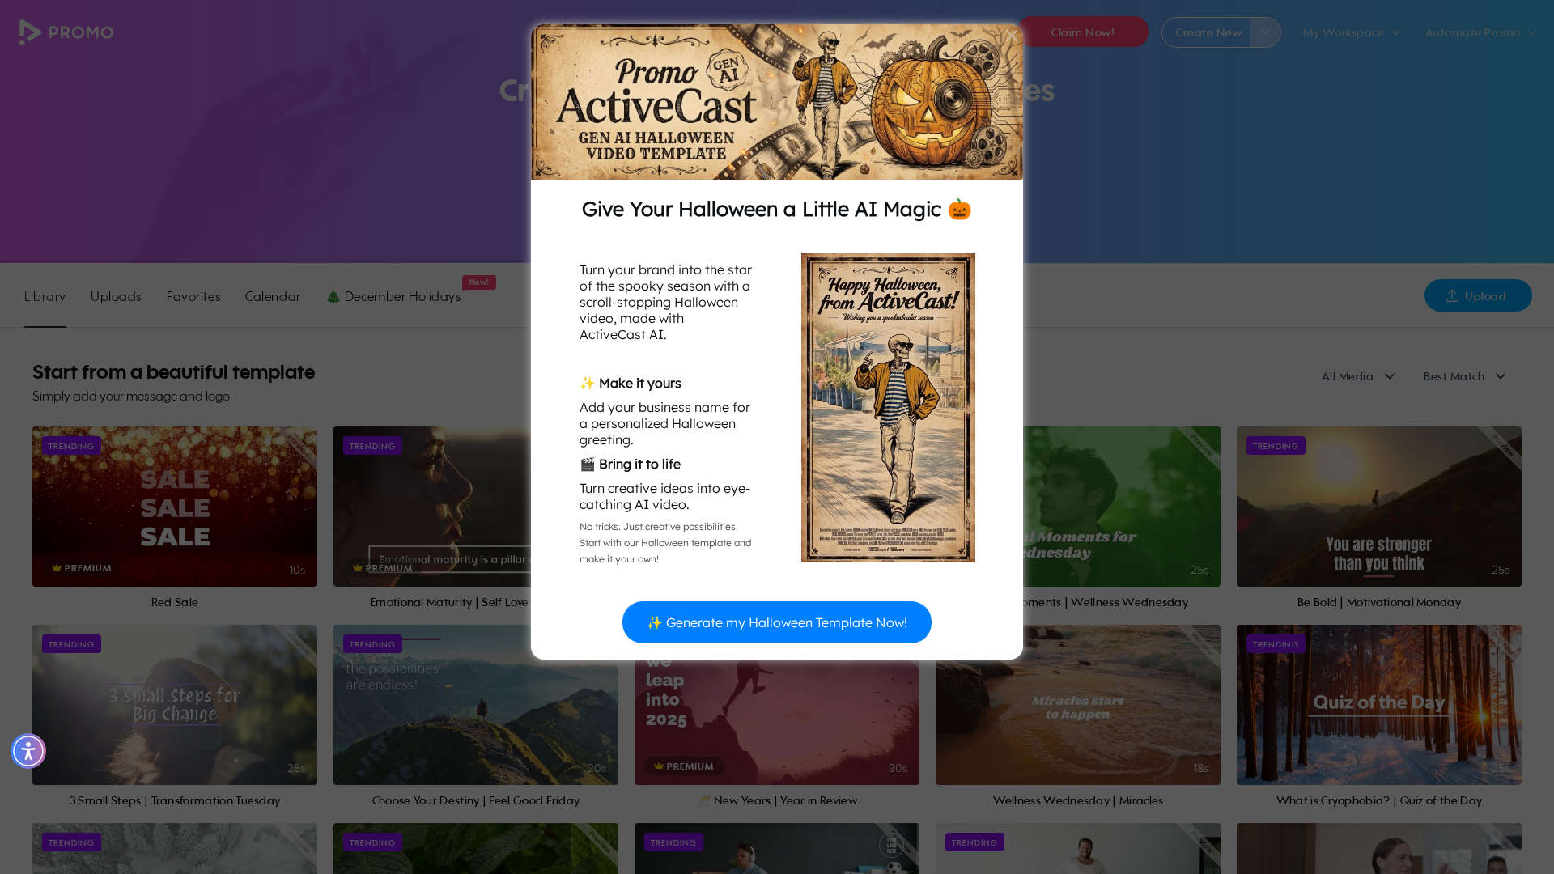The width and height of the screenshot is (1554, 874).
Task: Click the Upload button
Action: [x=1478, y=295]
